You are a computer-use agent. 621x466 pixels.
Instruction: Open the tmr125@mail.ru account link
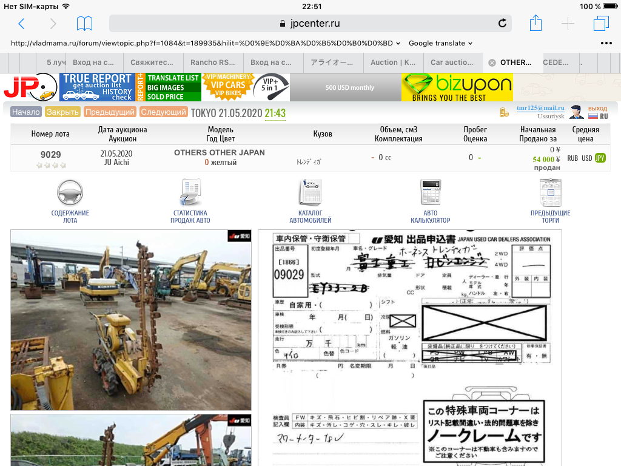tap(540, 108)
